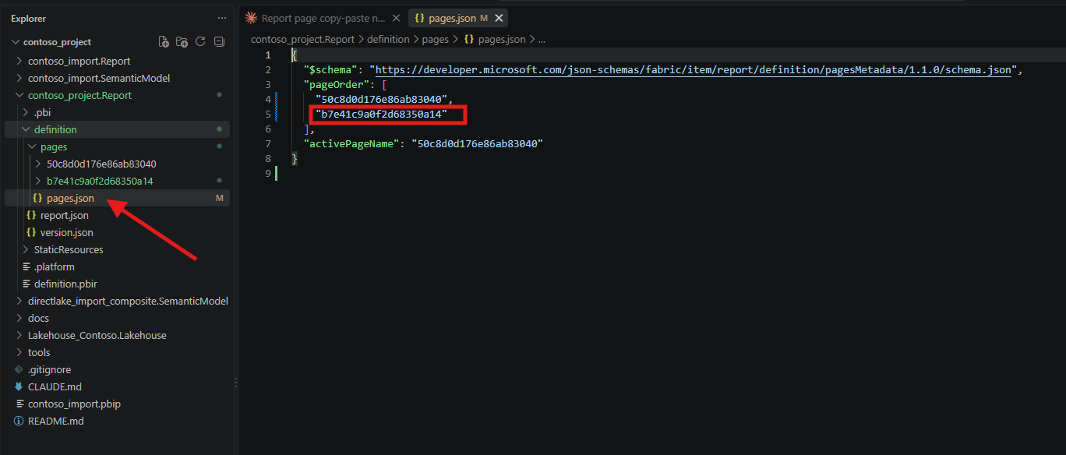This screenshot has width=1066, height=455.
Task: Click the file icon beside .platform
Action: pos(26,266)
